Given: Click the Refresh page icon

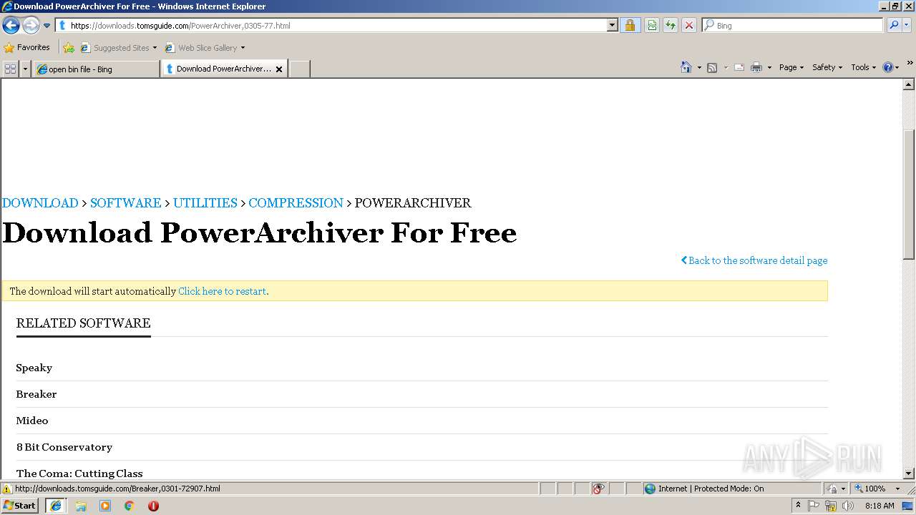Looking at the screenshot, I should coord(671,26).
